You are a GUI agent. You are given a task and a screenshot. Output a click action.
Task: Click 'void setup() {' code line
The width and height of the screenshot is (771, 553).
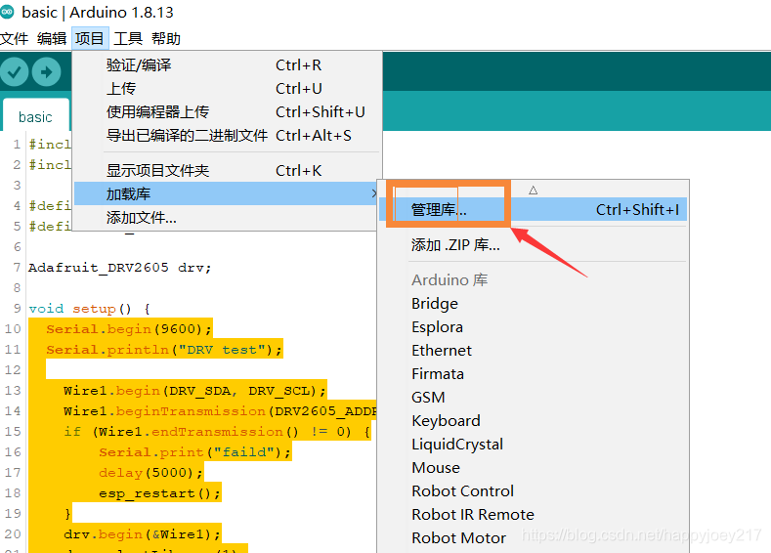click(x=89, y=309)
